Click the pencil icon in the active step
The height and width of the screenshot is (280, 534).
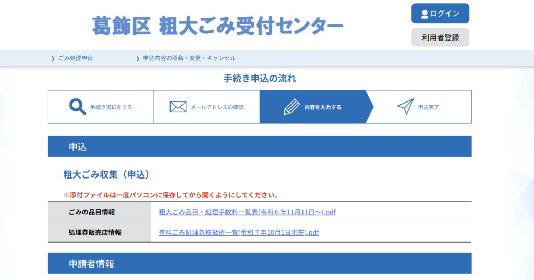(291, 107)
